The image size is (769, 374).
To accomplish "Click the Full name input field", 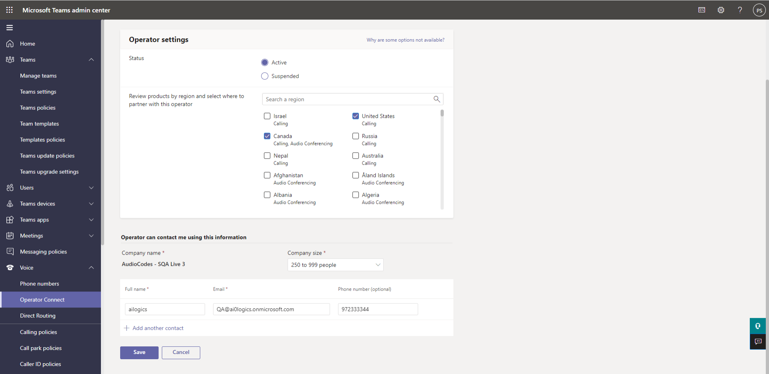I will coord(164,309).
